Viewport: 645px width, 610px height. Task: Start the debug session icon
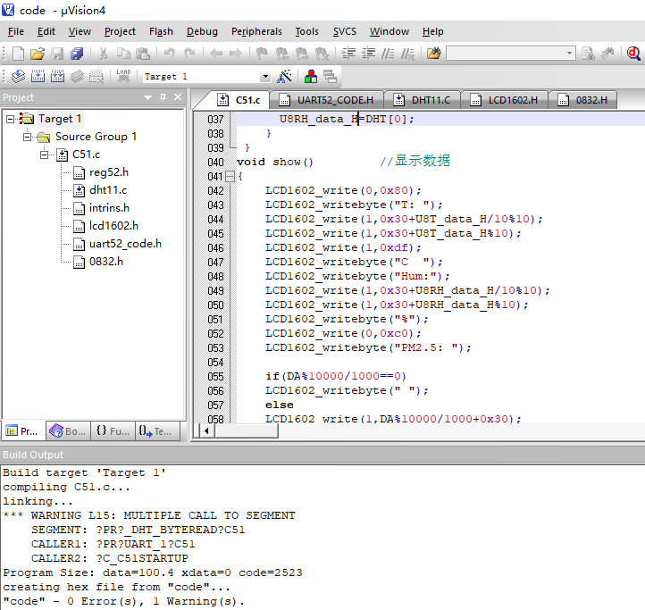click(633, 54)
